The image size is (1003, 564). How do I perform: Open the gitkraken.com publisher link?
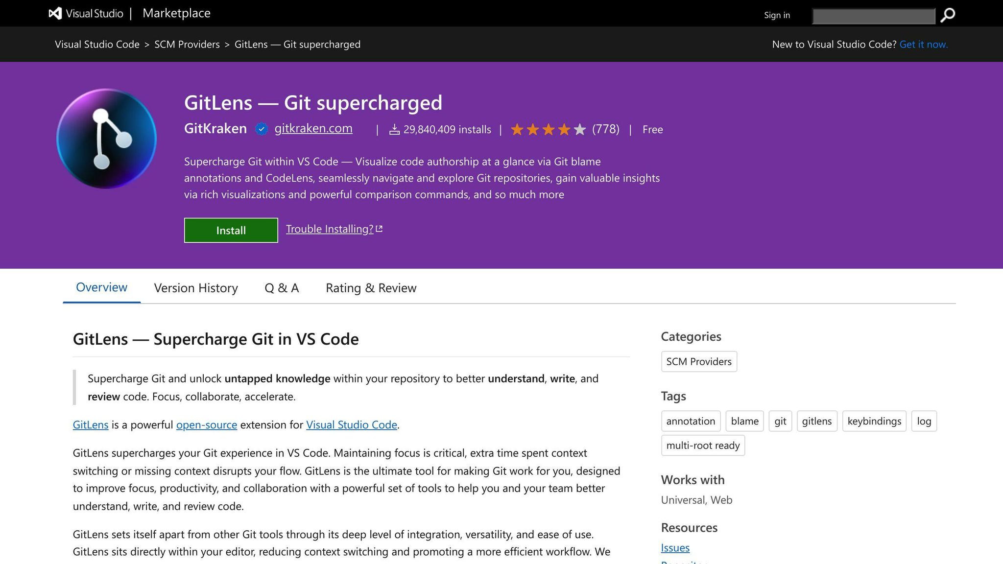[313, 128]
